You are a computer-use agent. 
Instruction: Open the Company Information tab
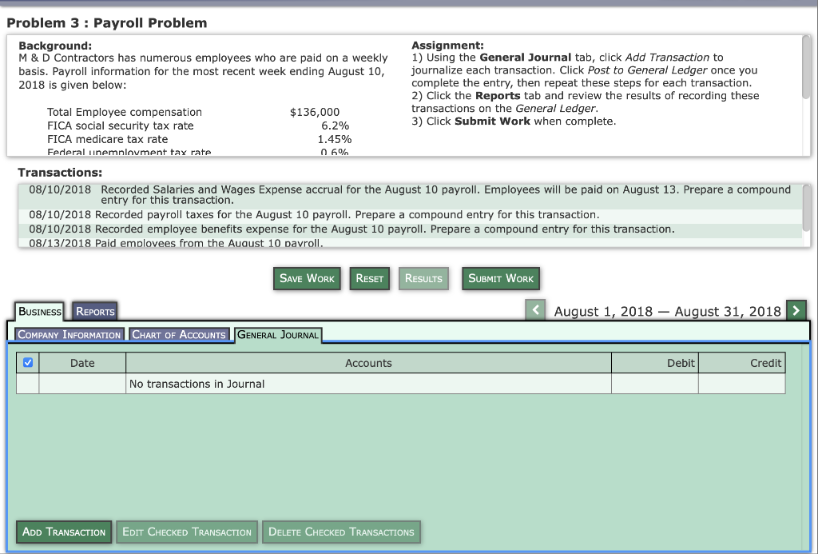tap(69, 334)
